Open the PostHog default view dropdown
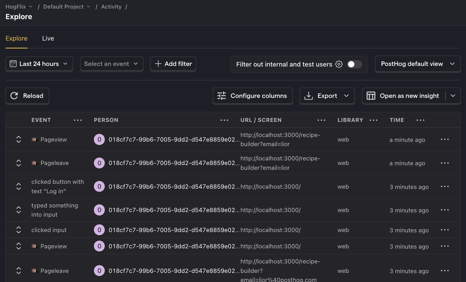This screenshot has height=282, width=466. (x=418, y=64)
